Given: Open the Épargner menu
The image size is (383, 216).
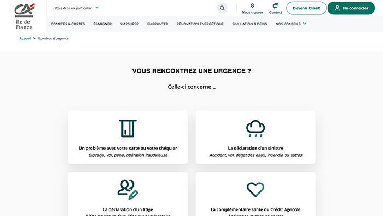Looking at the screenshot, I should 102,24.
